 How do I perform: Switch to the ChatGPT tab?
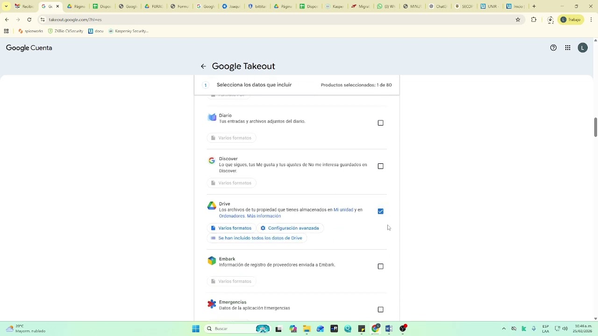(x=438, y=6)
